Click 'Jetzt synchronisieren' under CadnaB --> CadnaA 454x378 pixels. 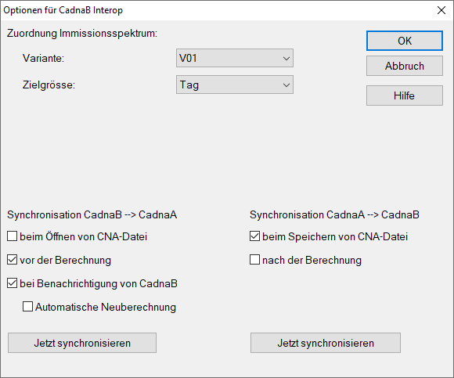click(82, 343)
